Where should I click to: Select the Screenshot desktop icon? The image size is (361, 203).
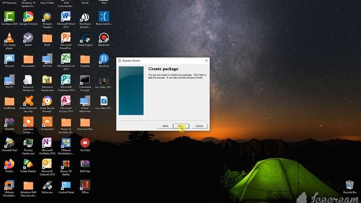coord(47,122)
